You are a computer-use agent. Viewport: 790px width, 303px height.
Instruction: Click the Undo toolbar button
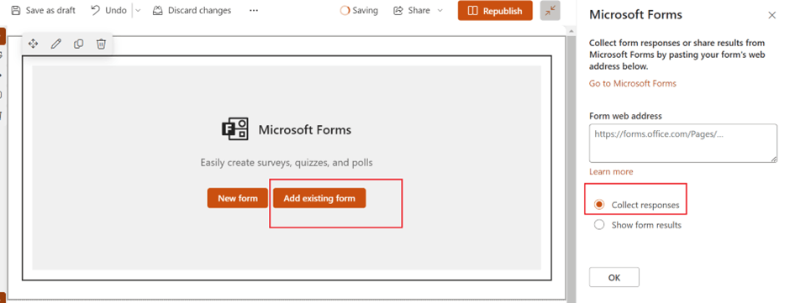click(108, 11)
